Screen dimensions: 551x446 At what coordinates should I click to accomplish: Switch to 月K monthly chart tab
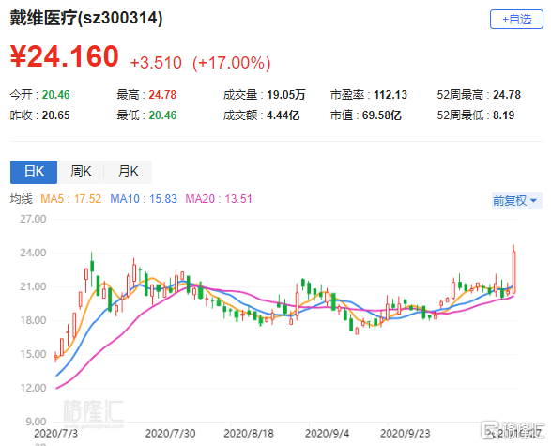click(x=129, y=172)
